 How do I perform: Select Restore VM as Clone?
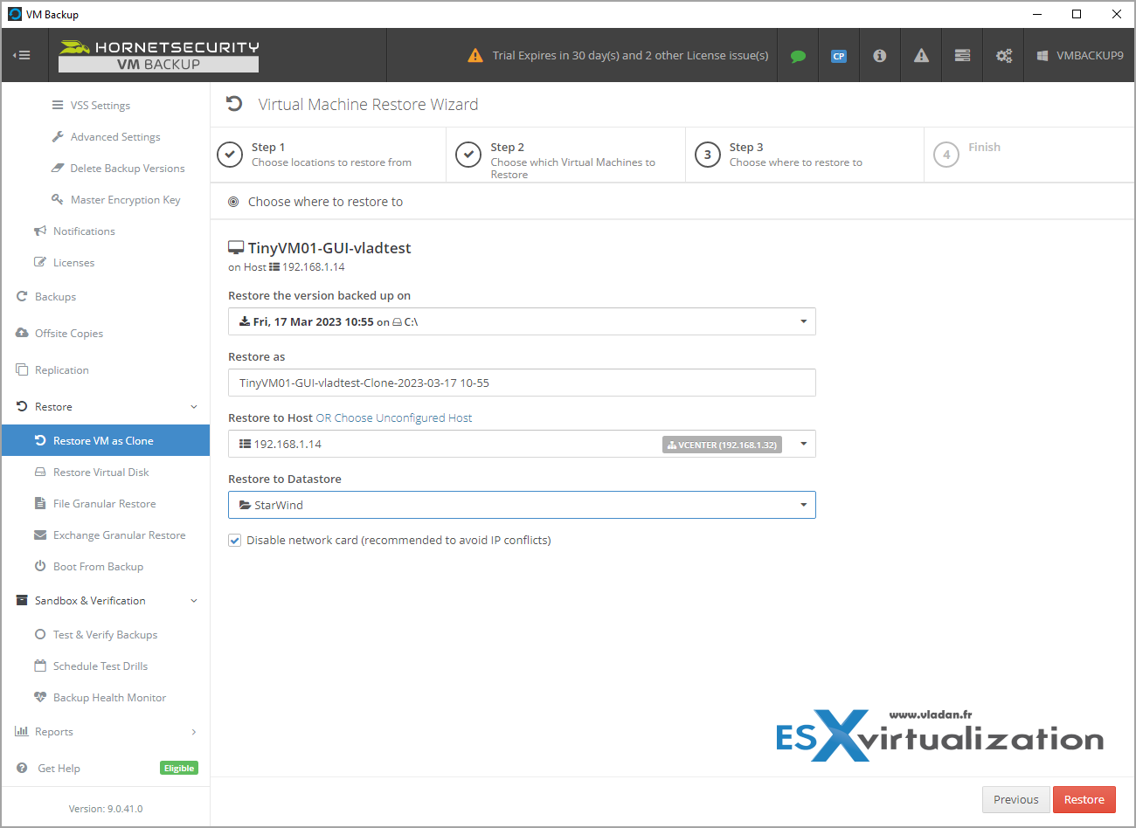click(105, 440)
